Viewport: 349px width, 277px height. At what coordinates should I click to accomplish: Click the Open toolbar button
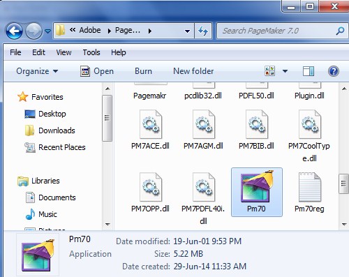[97, 71]
